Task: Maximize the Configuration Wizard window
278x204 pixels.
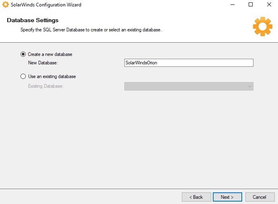Action: pyautogui.click(x=251, y=5)
